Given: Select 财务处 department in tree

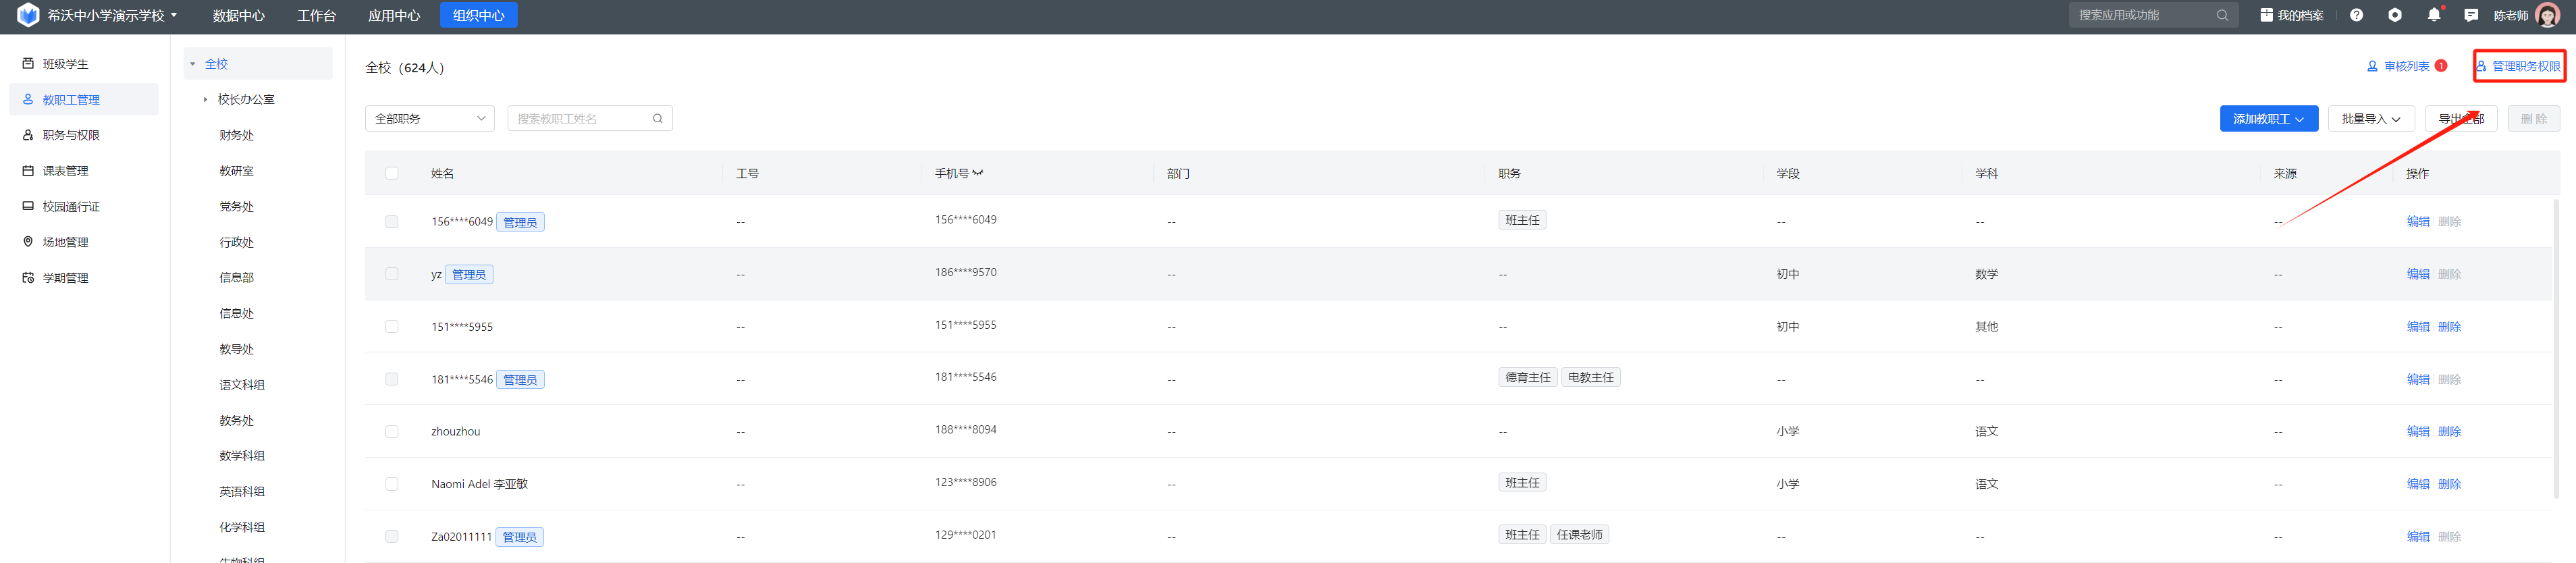Looking at the screenshot, I should point(236,135).
